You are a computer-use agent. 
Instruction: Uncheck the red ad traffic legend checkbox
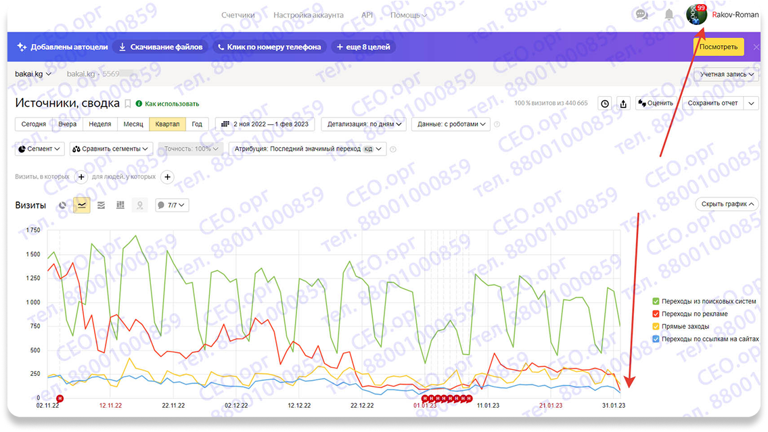(x=656, y=314)
